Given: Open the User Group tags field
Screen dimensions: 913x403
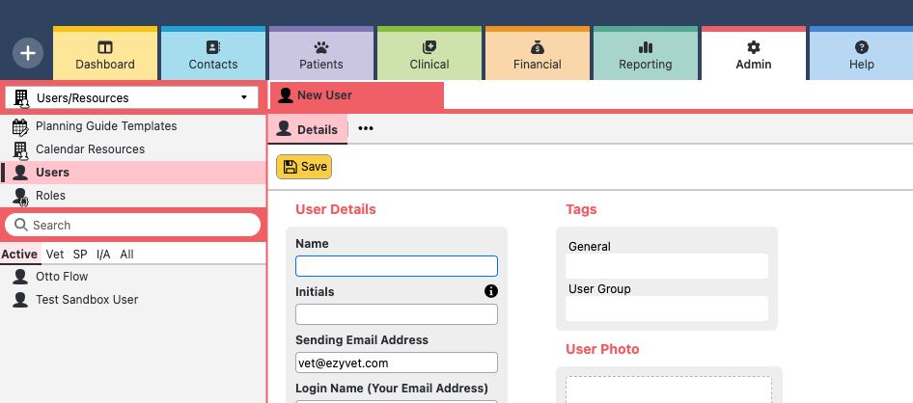Looking at the screenshot, I should (x=667, y=309).
